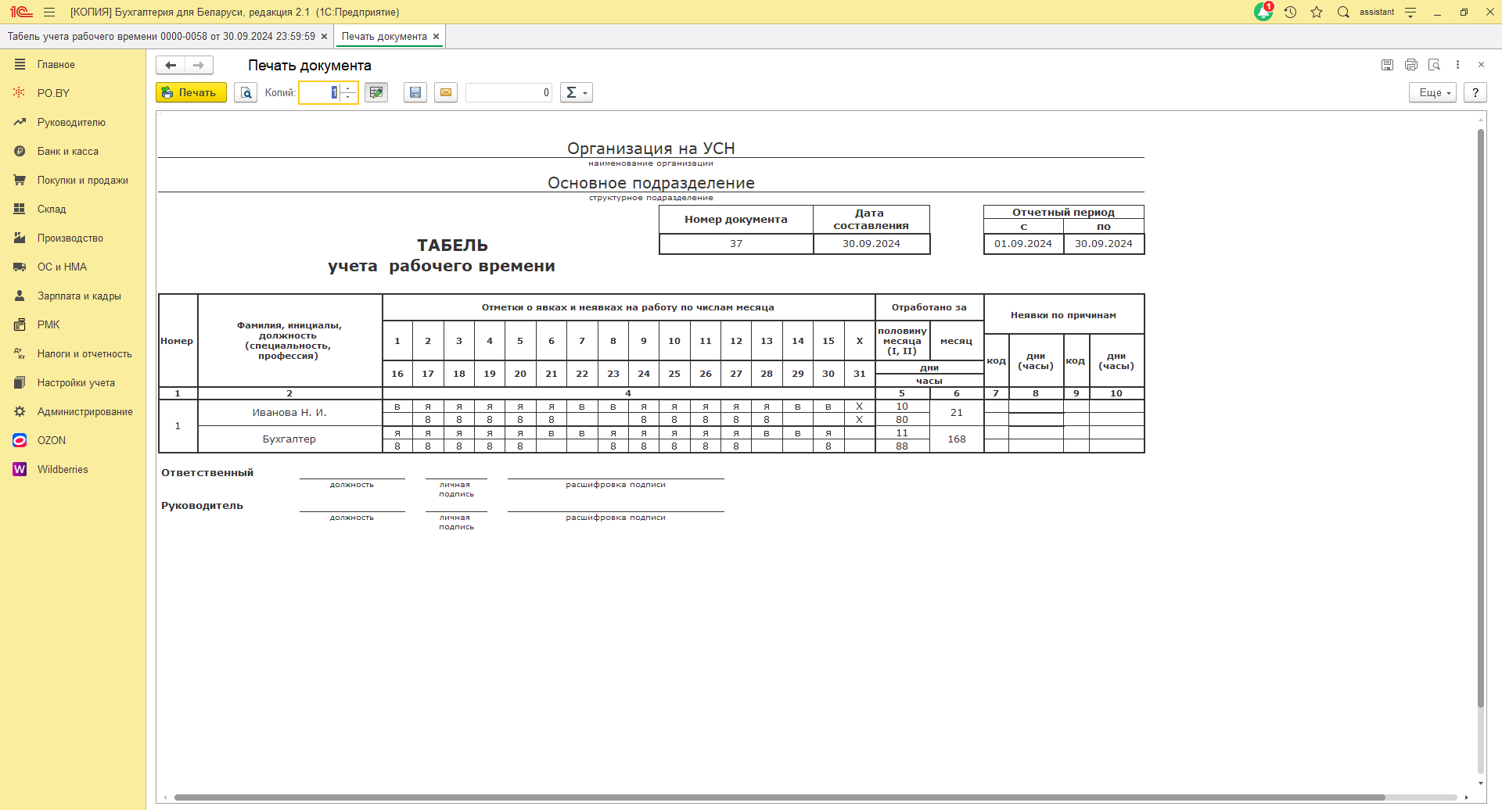Click the yellow Печать button

[191, 92]
